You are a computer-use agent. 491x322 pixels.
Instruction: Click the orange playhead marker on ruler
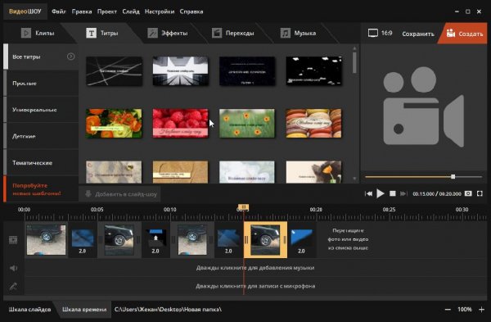click(243, 207)
